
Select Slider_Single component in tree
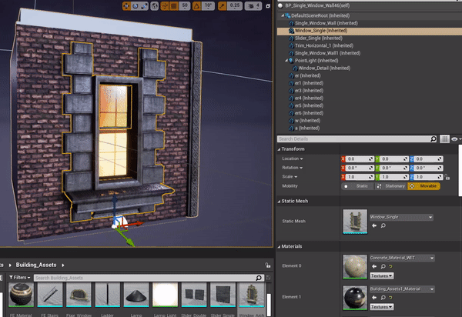(x=319, y=38)
